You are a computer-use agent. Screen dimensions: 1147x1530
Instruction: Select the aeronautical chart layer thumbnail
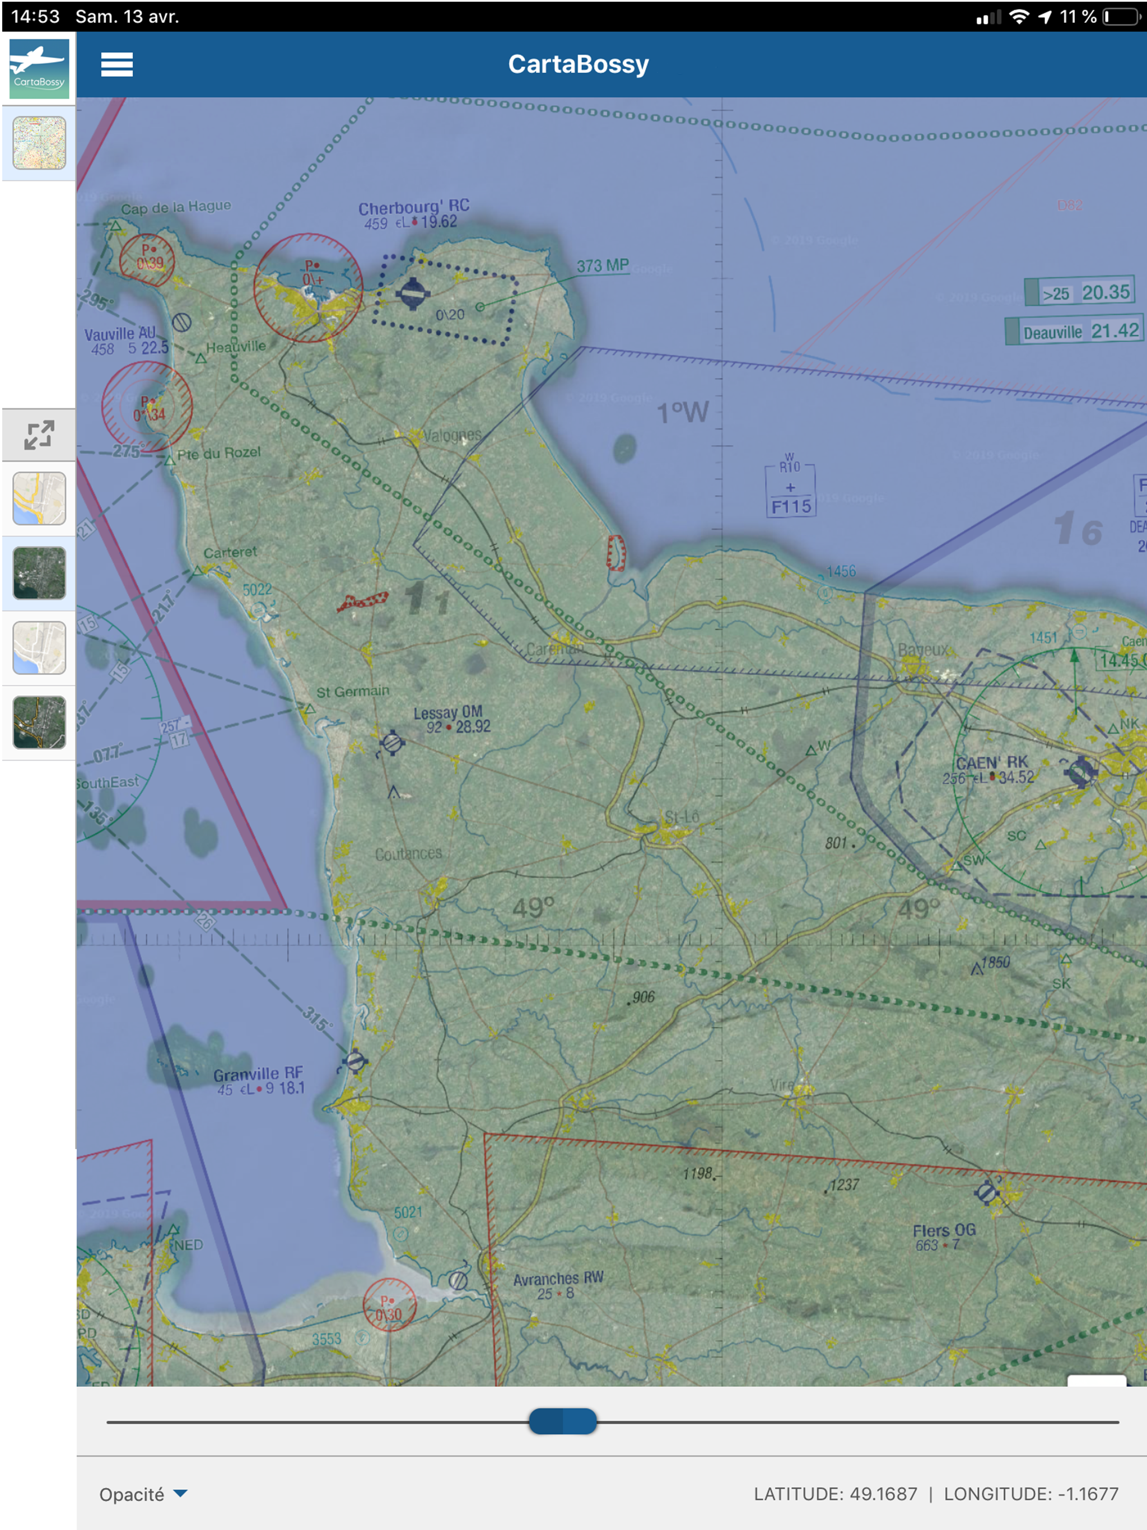pyautogui.click(x=39, y=143)
